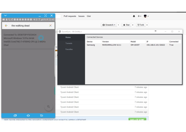This screenshot has height=132, width=186.
Task: Tap the phone home button
Action: [x=28, y=115]
